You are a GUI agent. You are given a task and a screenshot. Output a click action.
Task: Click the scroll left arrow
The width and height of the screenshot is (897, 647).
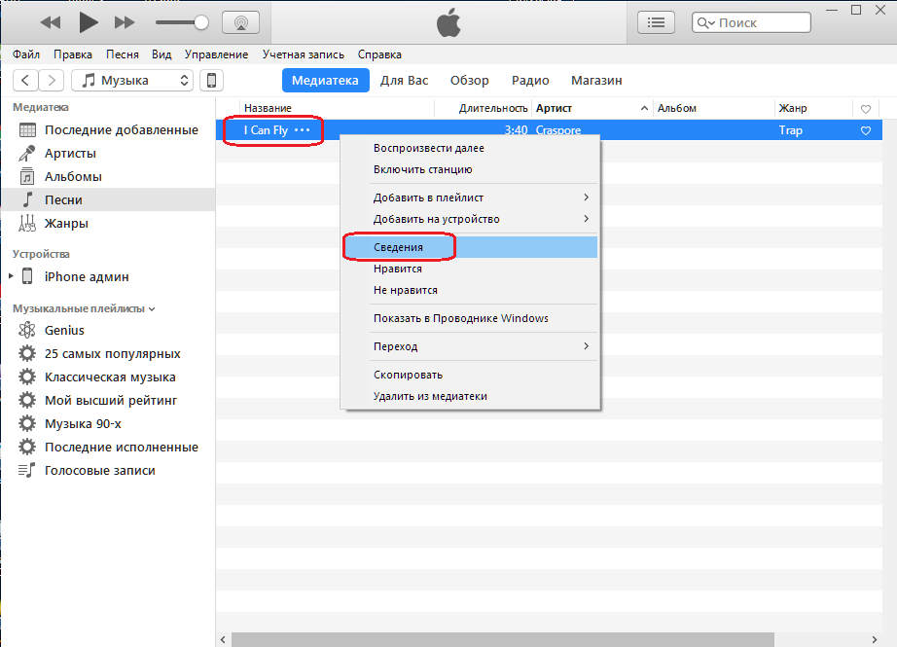(223, 639)
